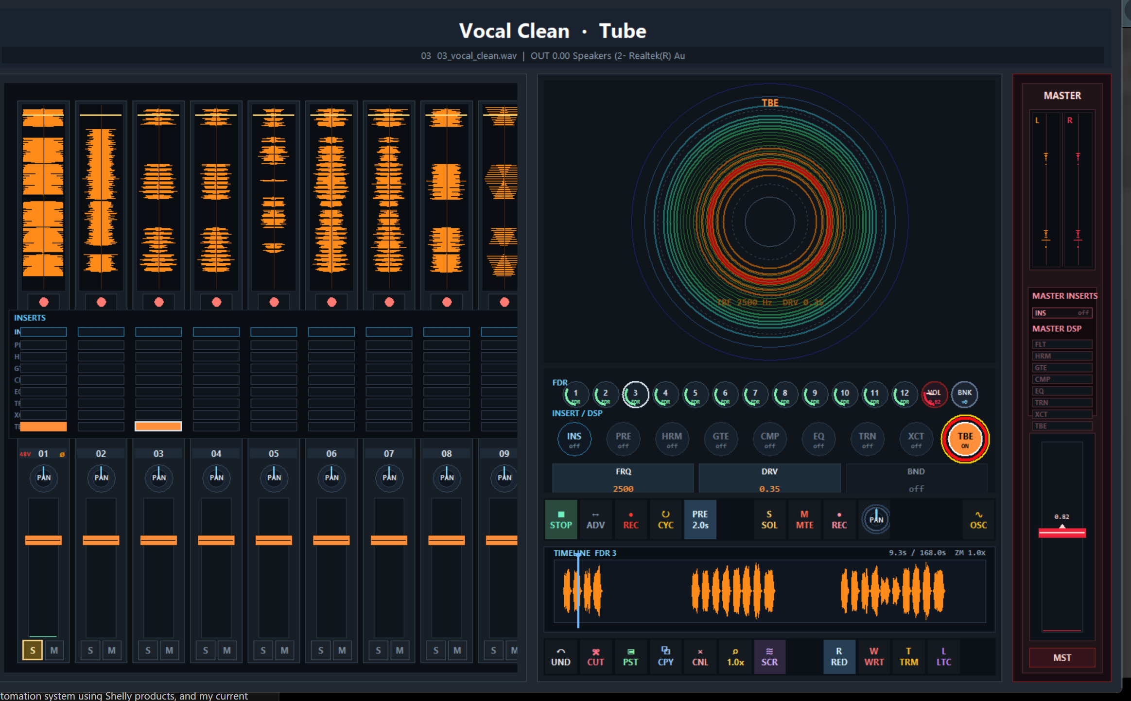The width and height of the screenshot is (1131, 701).
Task: Select fader knob 1
Action: pos(575,394)
